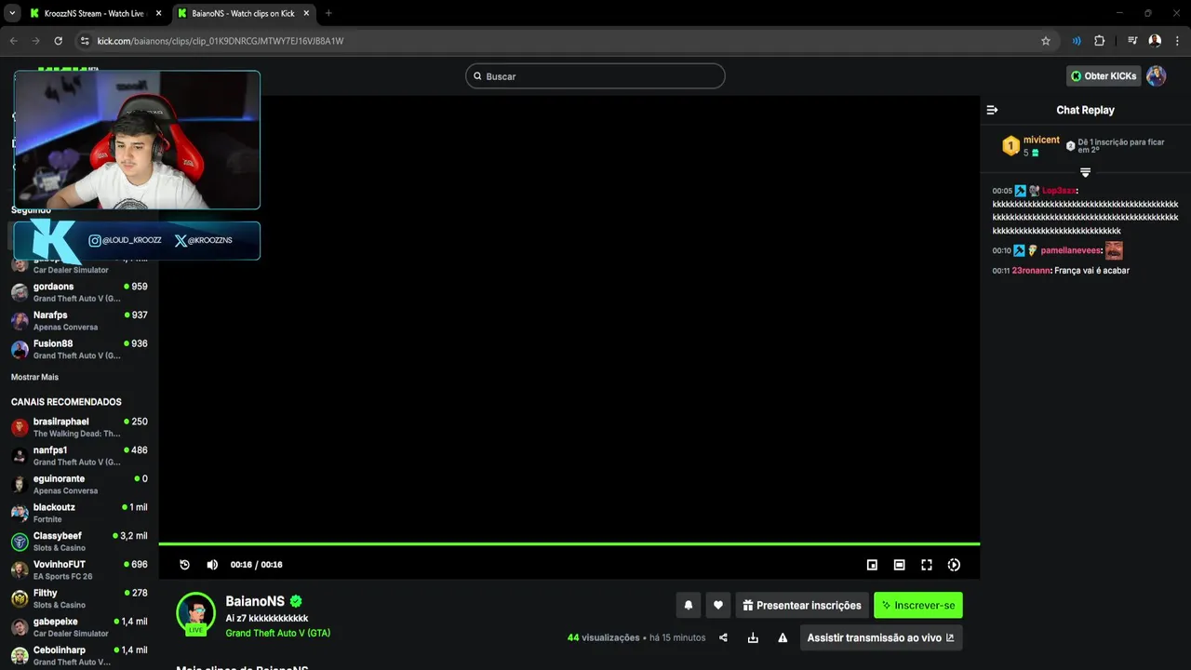Image resolution: width=1191 pixels, height=670 pixels.
Task: Open the tab search dropdown arrow
Action: 12,13
